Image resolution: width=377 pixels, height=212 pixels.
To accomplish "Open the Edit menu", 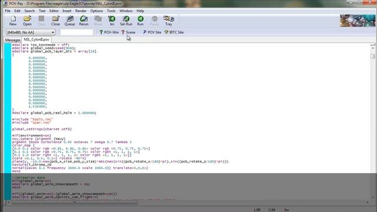I will click(x=17, y=11).
